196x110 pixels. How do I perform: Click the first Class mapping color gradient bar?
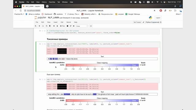click(x=102, y=65)
